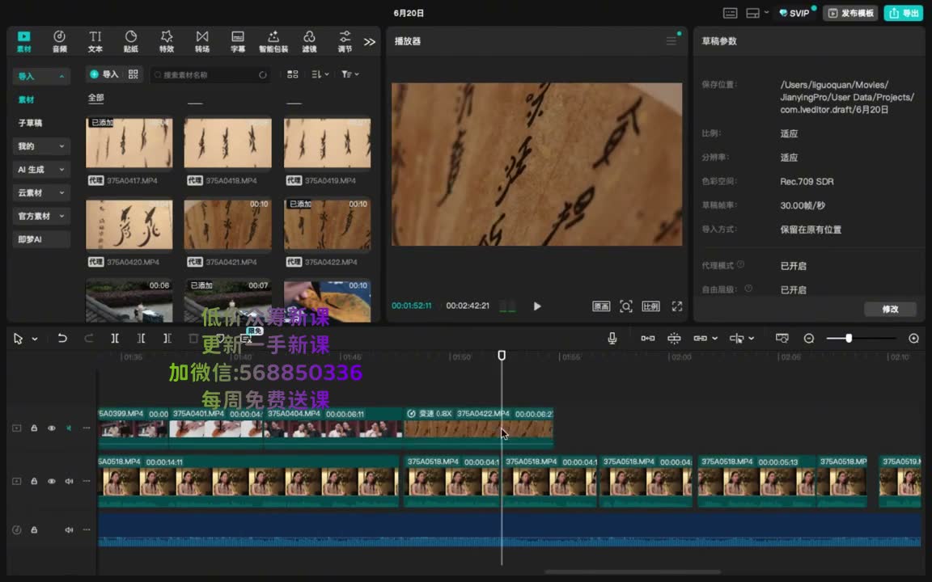Select clip thumbnail 375A0422.MP4
This screenshot has height=582, width=932.
tap(327, 224)
